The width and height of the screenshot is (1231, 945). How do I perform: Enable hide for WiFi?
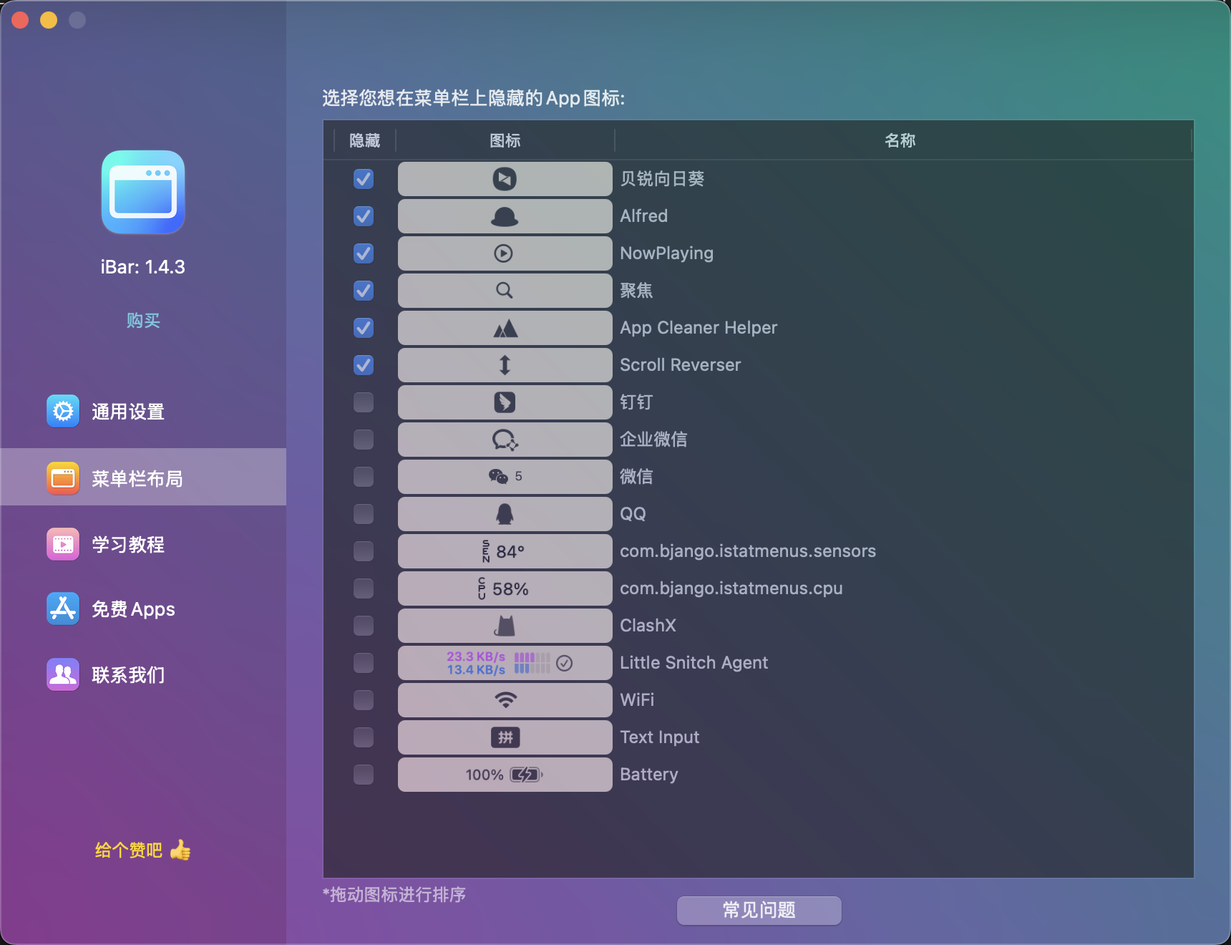point(364,700)
